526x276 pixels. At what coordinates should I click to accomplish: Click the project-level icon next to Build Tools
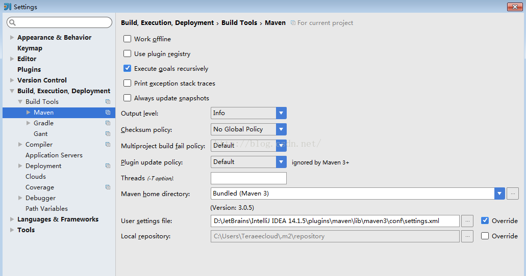pyautogui.click(x=108, y=101)
